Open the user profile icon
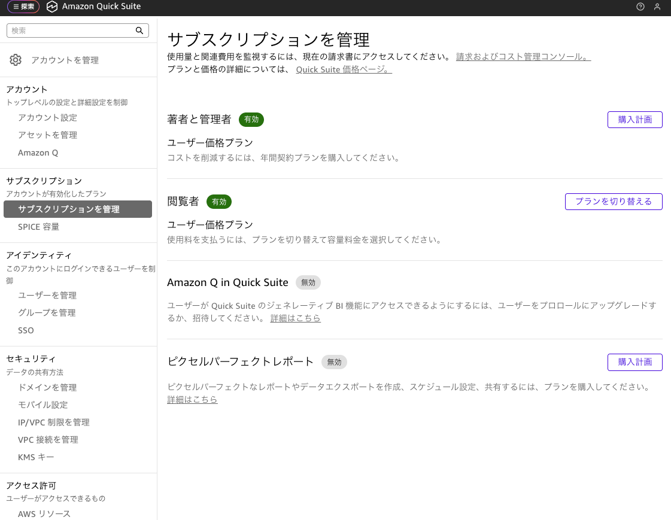671x520 pixels. [657, 7]
